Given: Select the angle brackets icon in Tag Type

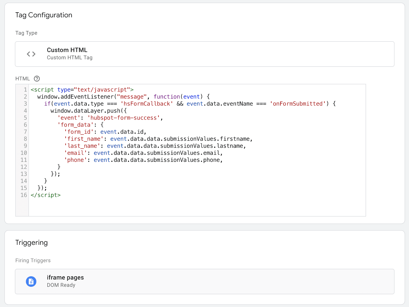Looking at the screenshot, I should coord(31,54).
